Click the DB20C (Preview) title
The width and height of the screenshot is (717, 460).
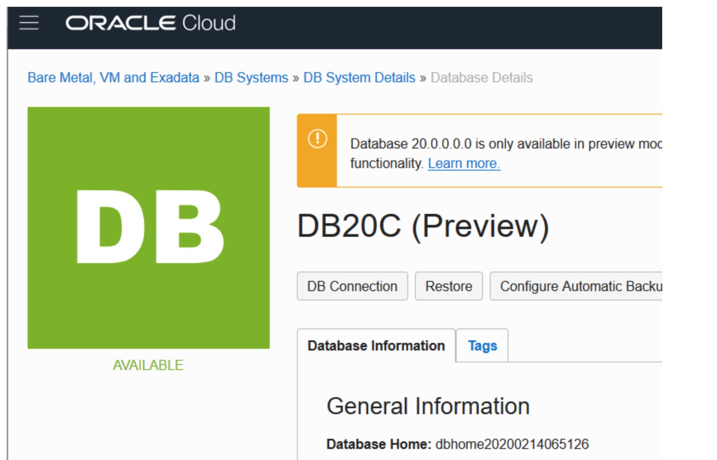click(423, 226)
